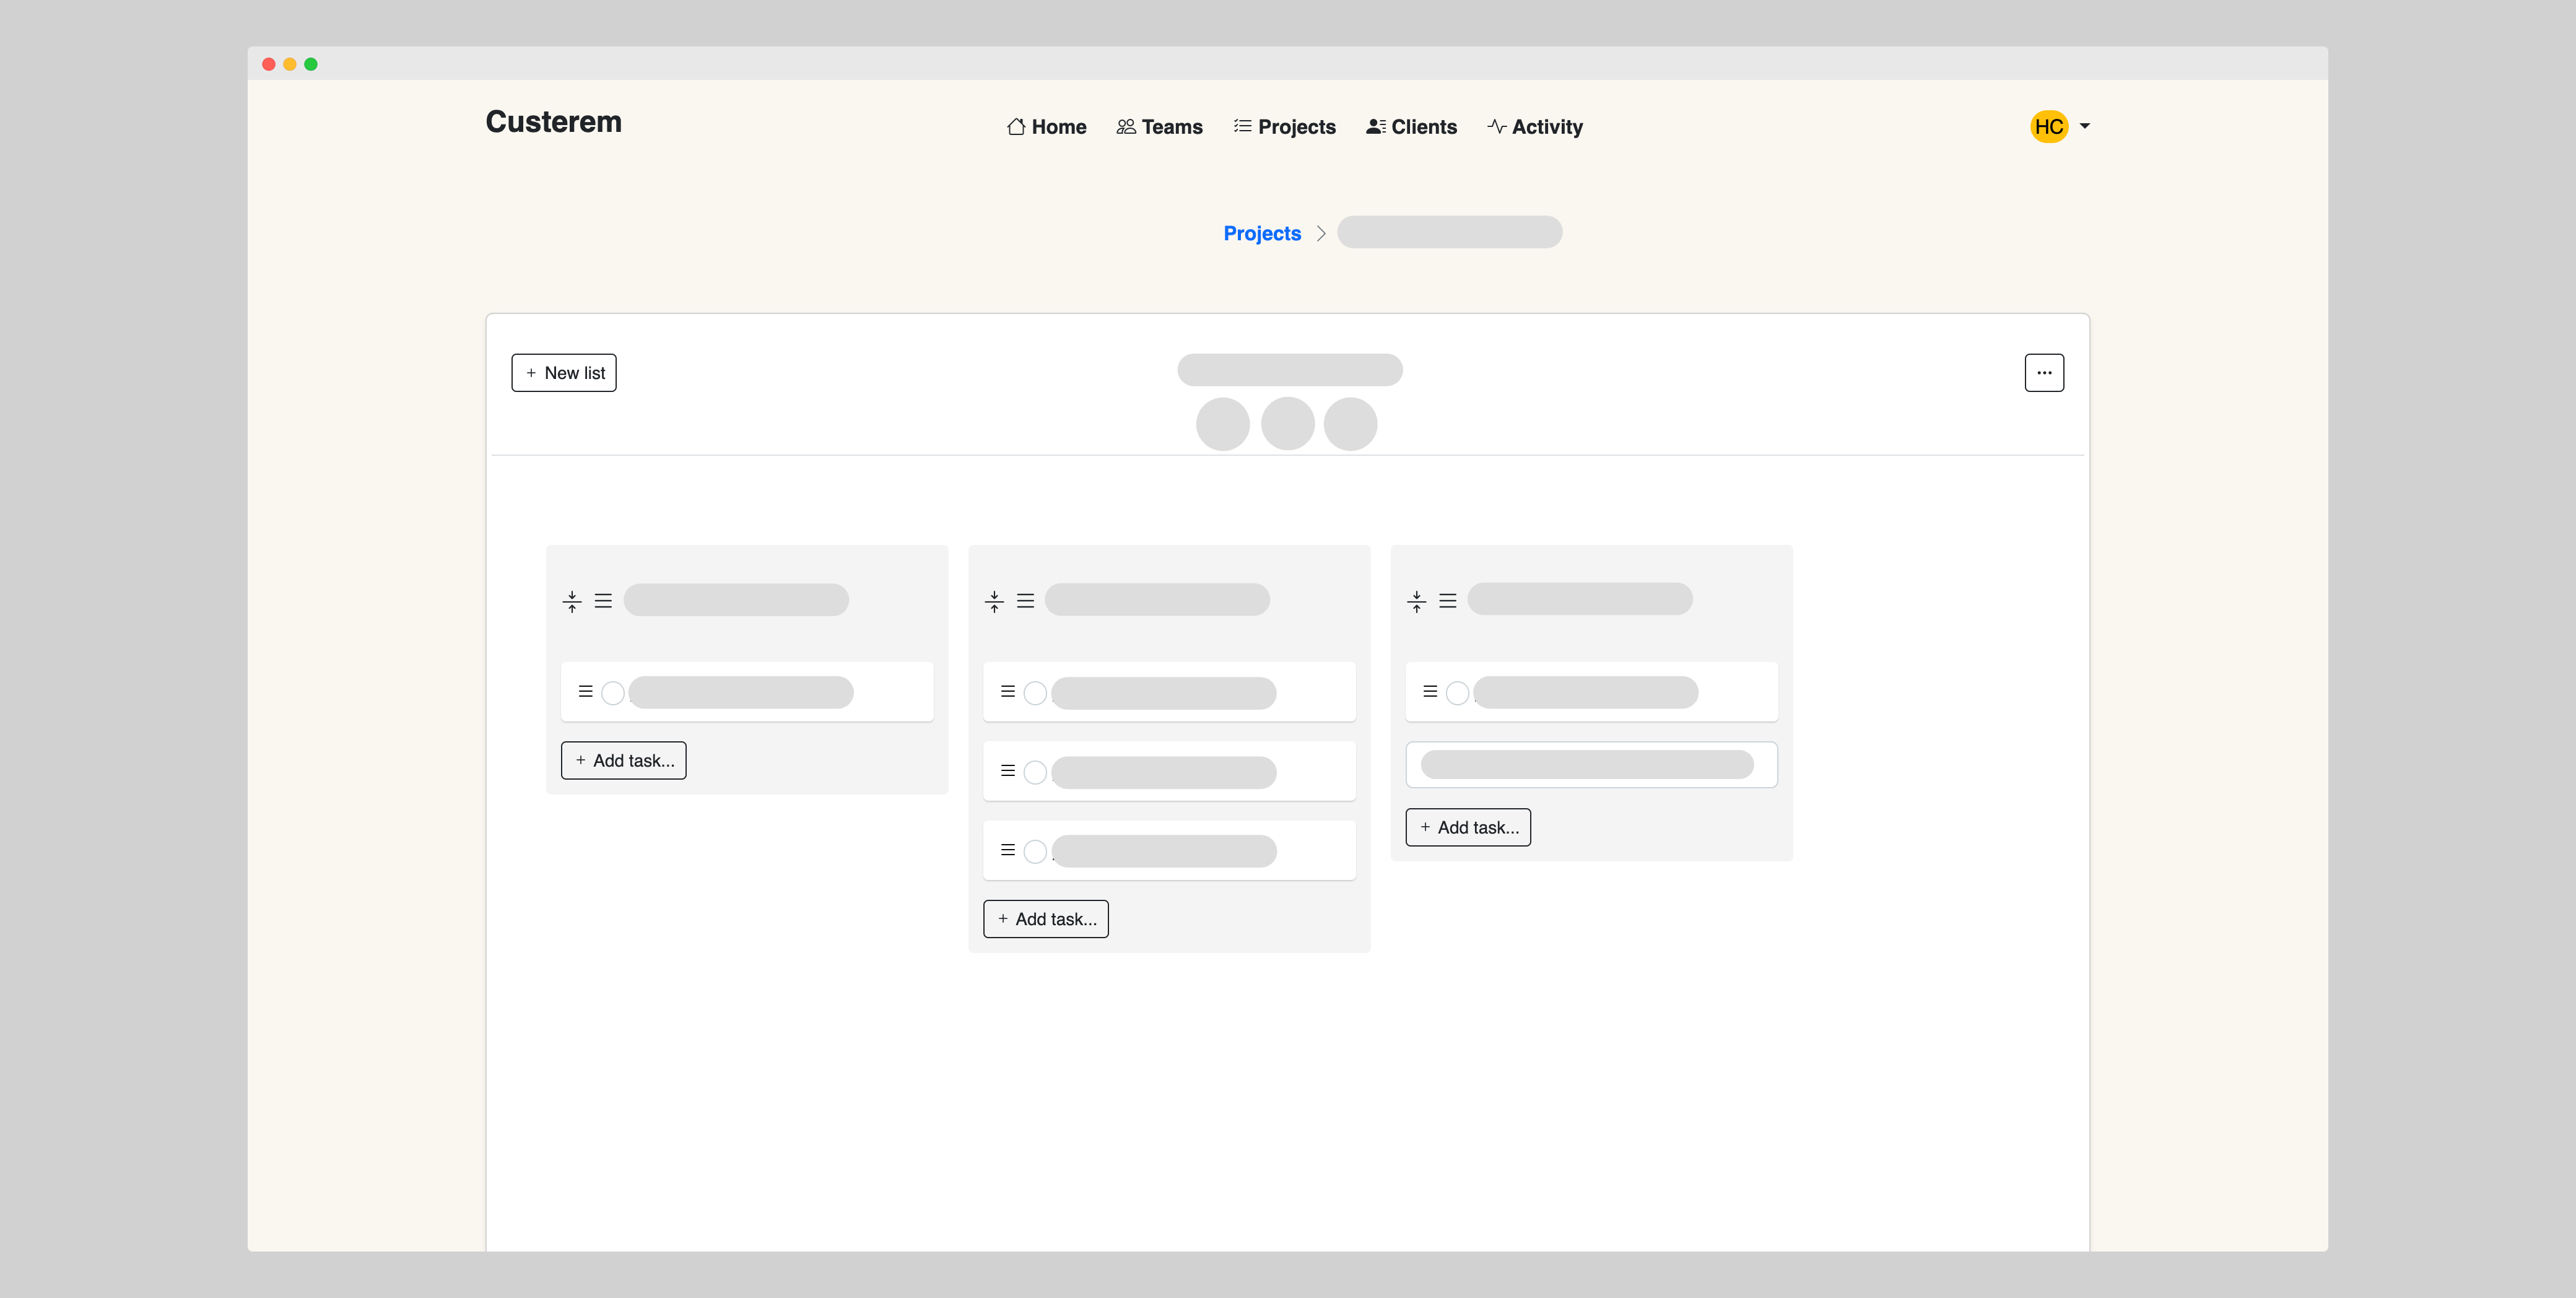This screenshot has width=2576, height=1298.
Task: Focus the new task input in third list
Action: coord(1590,765)
